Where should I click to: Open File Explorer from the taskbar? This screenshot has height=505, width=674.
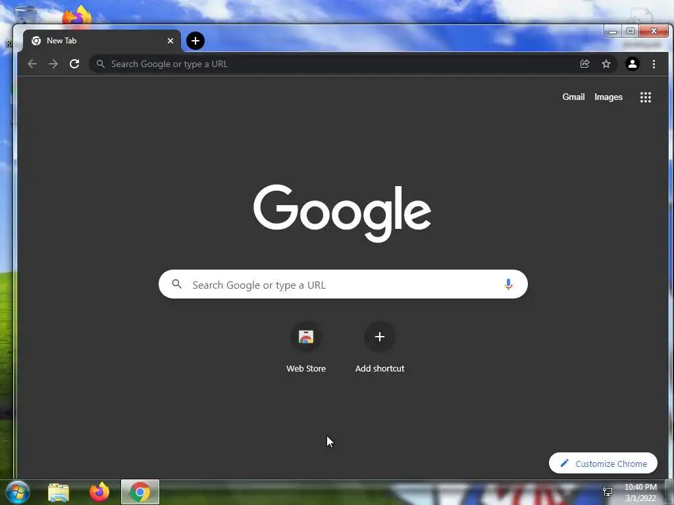59,493
